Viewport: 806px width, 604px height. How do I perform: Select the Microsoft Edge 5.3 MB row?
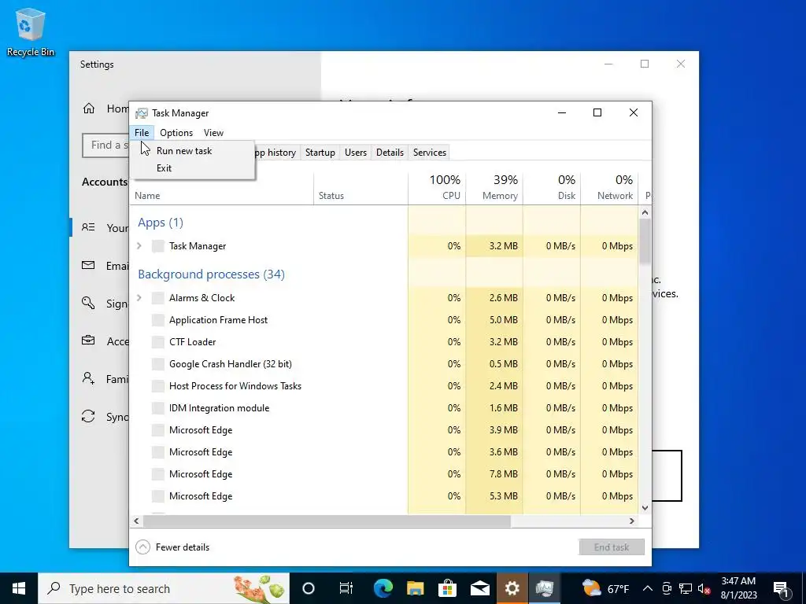tap(384, 496)
